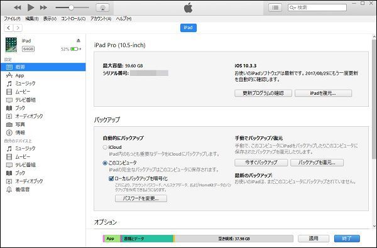Click the 終了 button

click(347, 239)
